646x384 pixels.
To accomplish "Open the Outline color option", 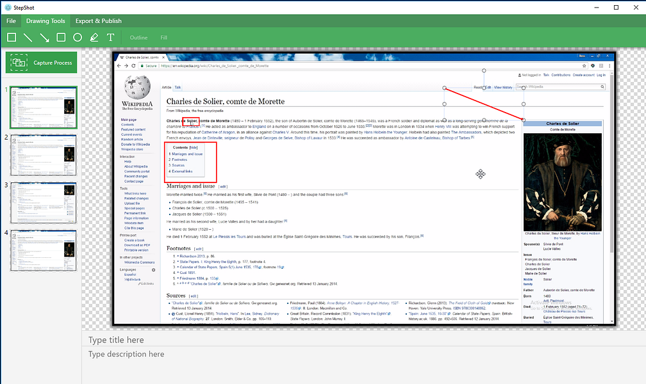I will [x=138, y=38].
